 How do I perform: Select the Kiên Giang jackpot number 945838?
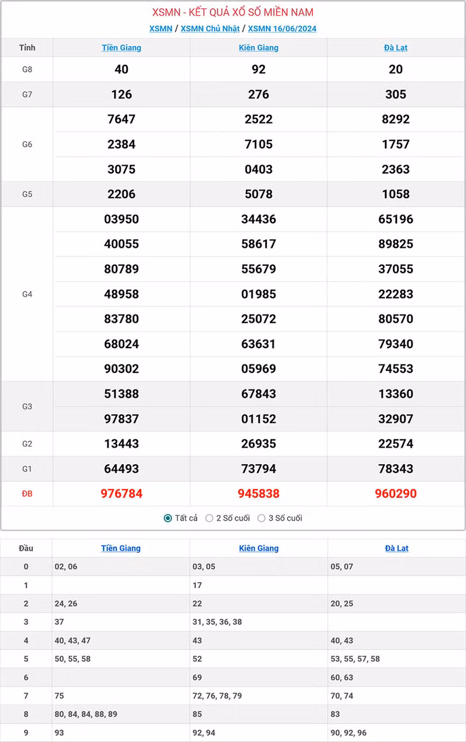(x=258, y=494)
